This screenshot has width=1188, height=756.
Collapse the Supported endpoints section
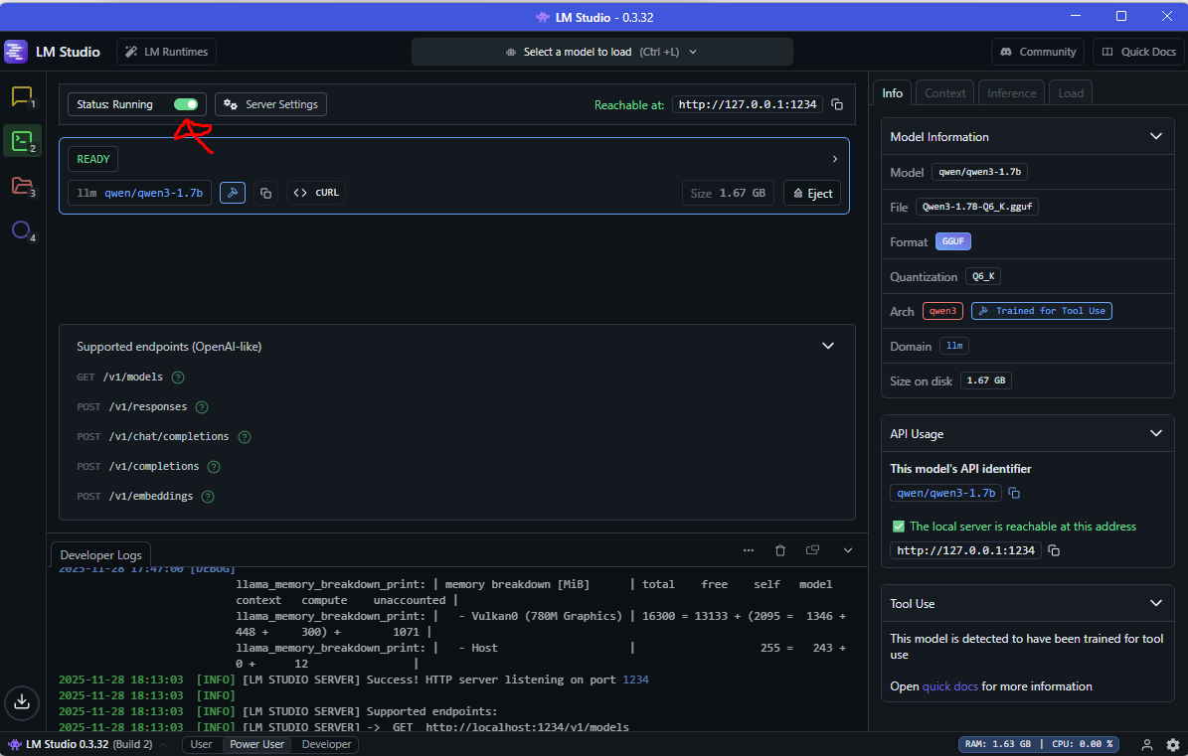(x=828, y=346)
